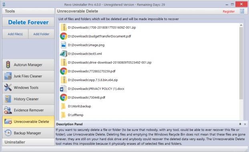Screen dimensions: 249x152
Task: Collapse the Tools section header
Action: click(28, 11)
